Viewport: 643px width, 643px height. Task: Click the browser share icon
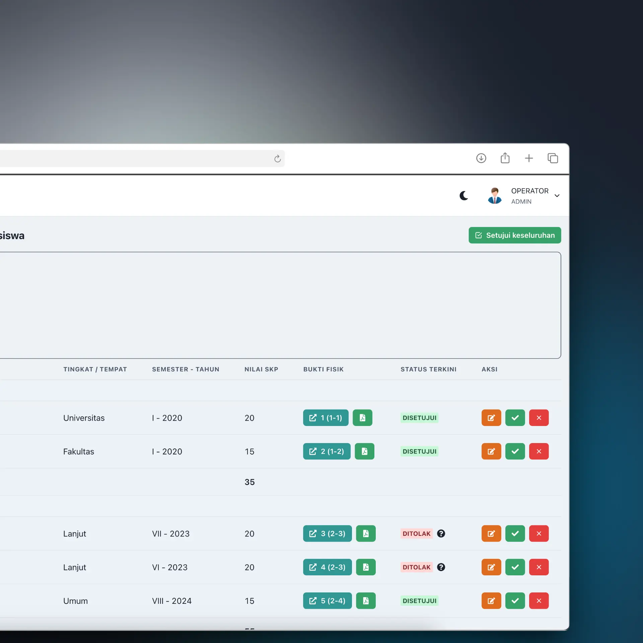tap(505, 158)
